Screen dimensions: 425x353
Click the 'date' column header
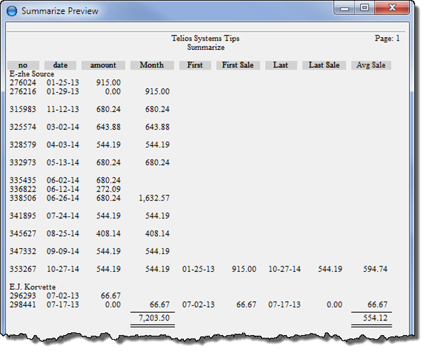[60, 65]
